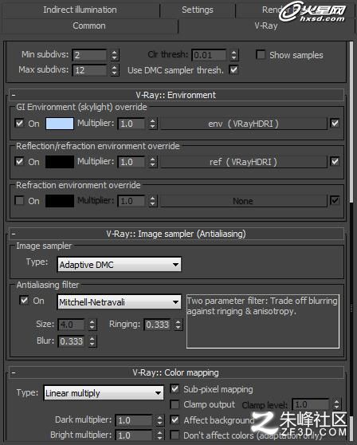
Task: Click the Min subdivs spinner arrows
Action: (x=114, y=55)
